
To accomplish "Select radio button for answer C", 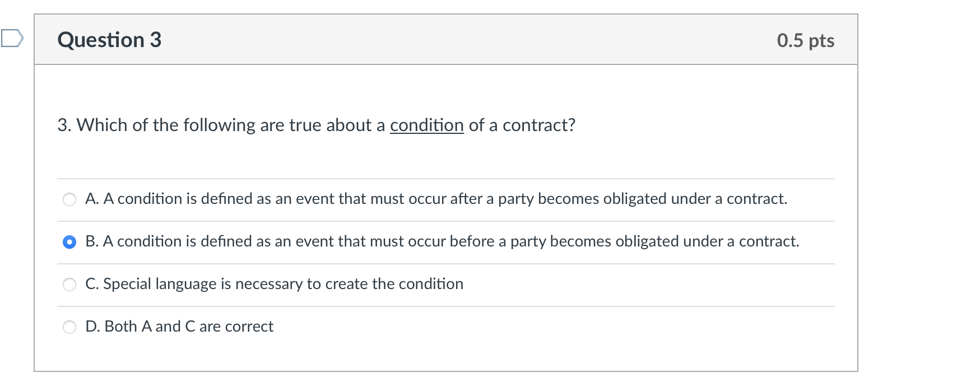I will click(69, 285).
